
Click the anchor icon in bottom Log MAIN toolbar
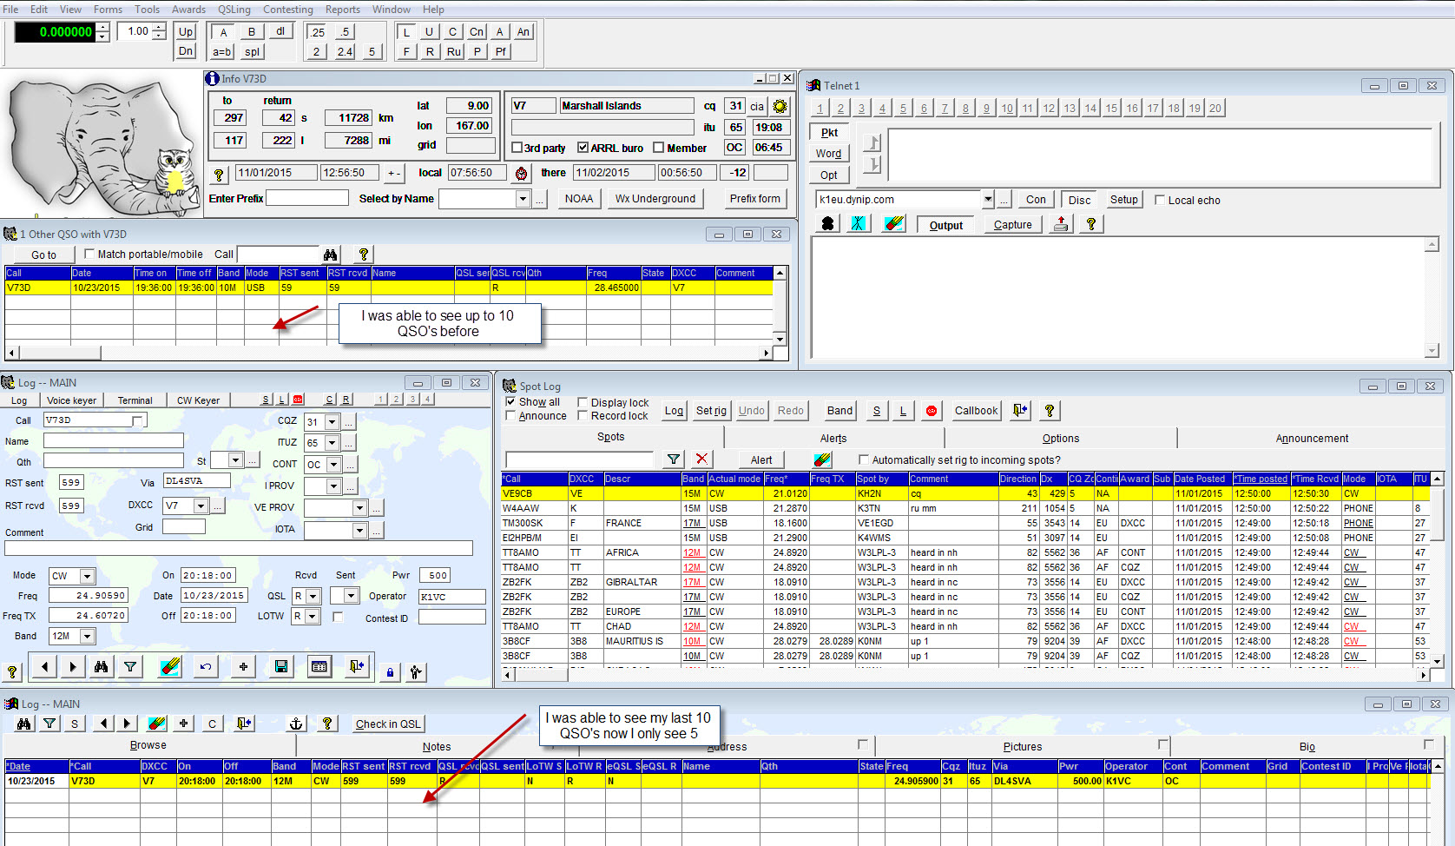pos(296,724)
